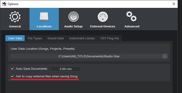Open the Instrument Library tab
Image resolution: width=182 pixels, height=93 pixels.
point(82,38)
